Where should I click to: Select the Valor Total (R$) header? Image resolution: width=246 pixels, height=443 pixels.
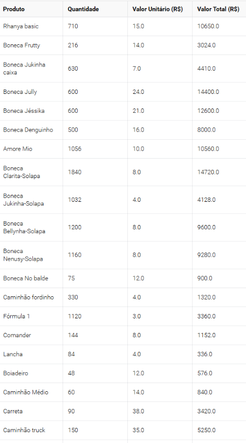point(218,9)
